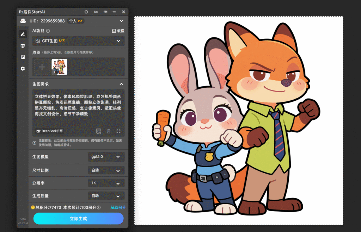
Task: Click the refresh icon in plugin title bar
Action: click(x=86, y=12)
